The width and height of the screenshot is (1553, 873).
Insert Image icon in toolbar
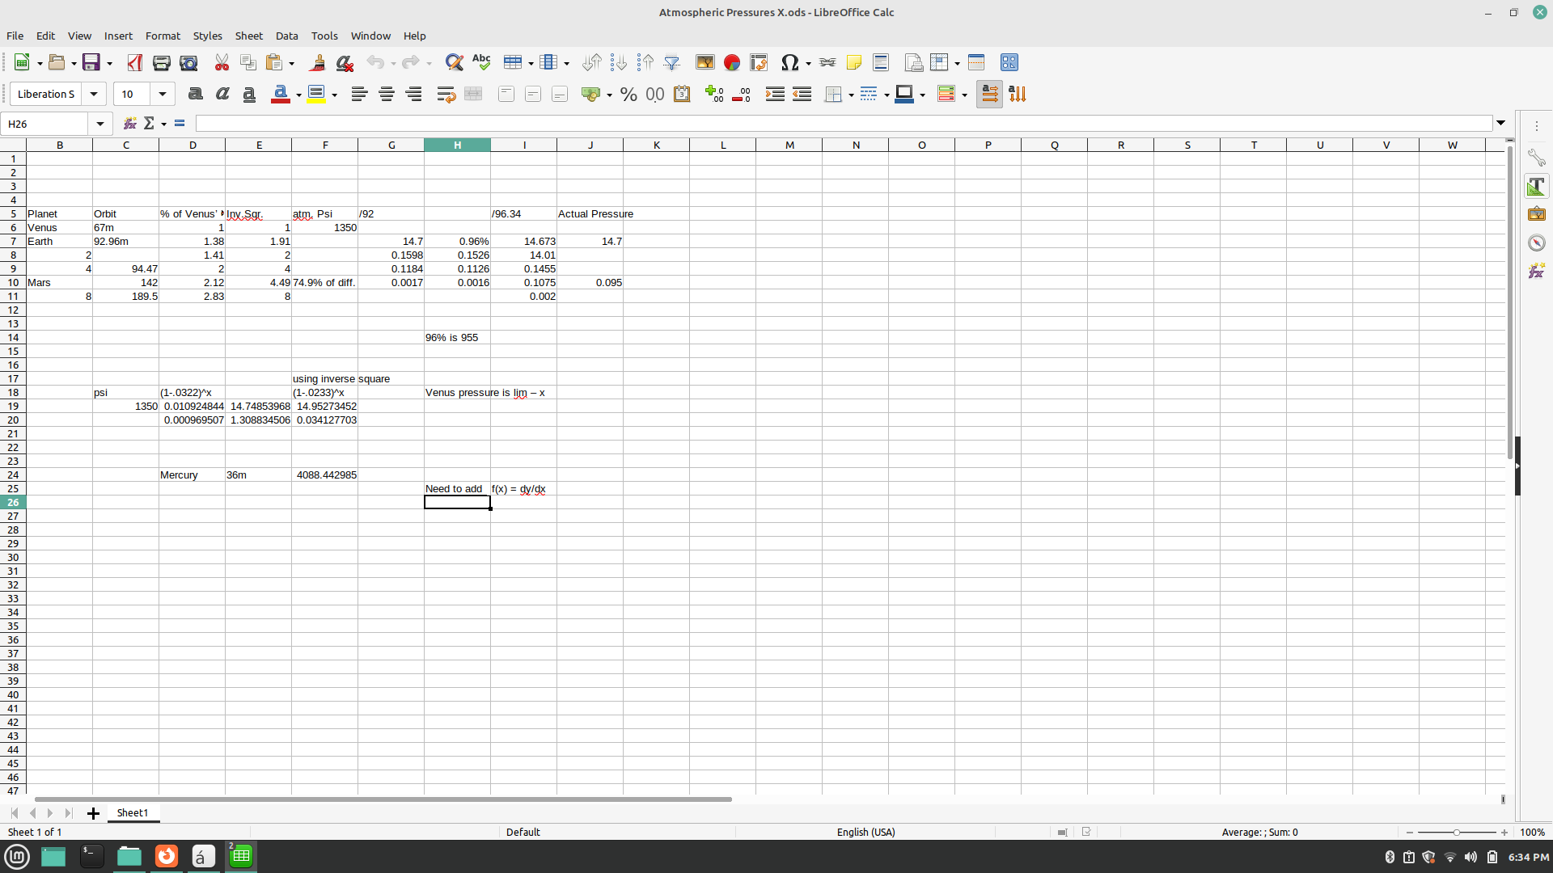(x=705, y=62)
